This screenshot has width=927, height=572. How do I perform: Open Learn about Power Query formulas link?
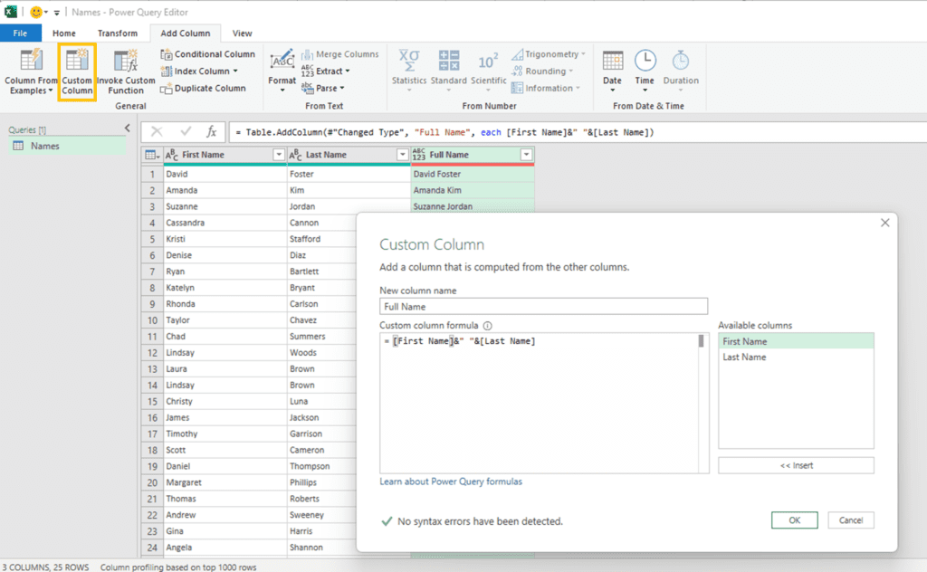(x=451, y=481)
